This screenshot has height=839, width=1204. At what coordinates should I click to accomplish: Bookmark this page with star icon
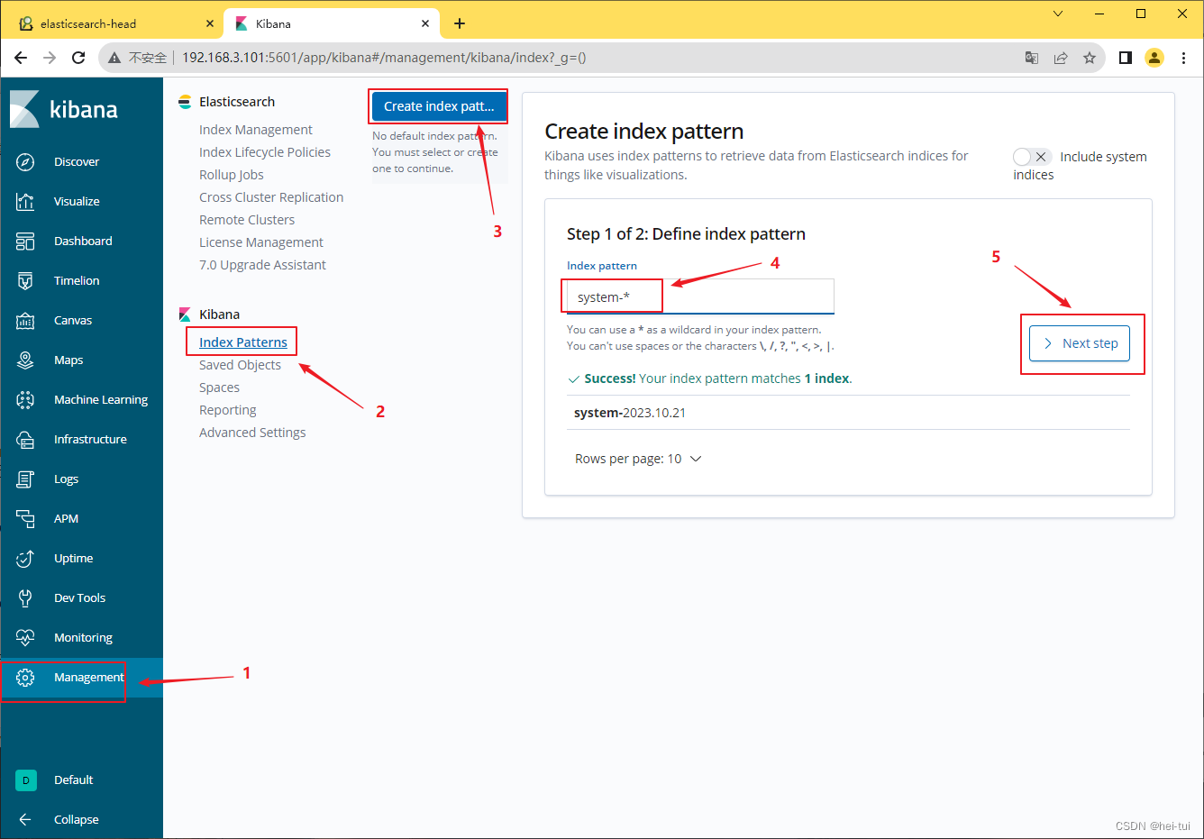pyautogui.click(x=1090, y=58)
